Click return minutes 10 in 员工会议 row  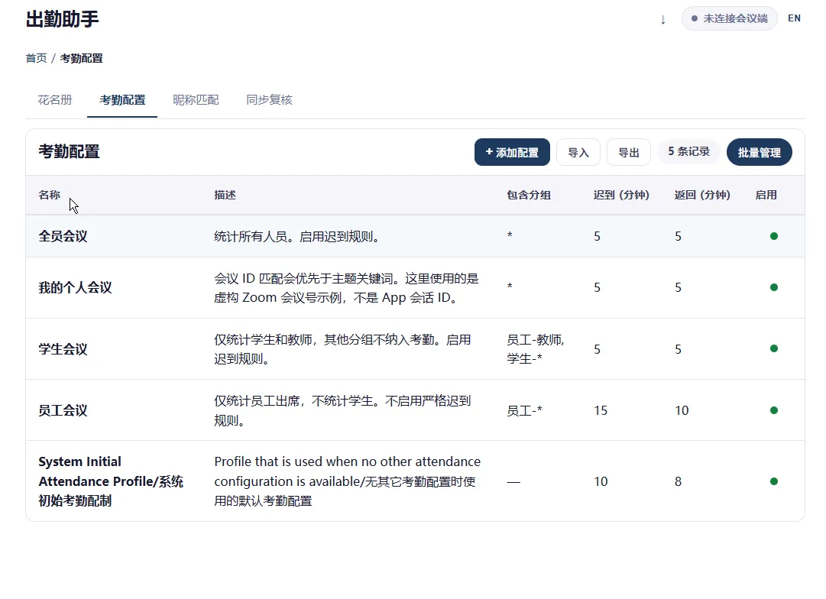click(682, 410)
